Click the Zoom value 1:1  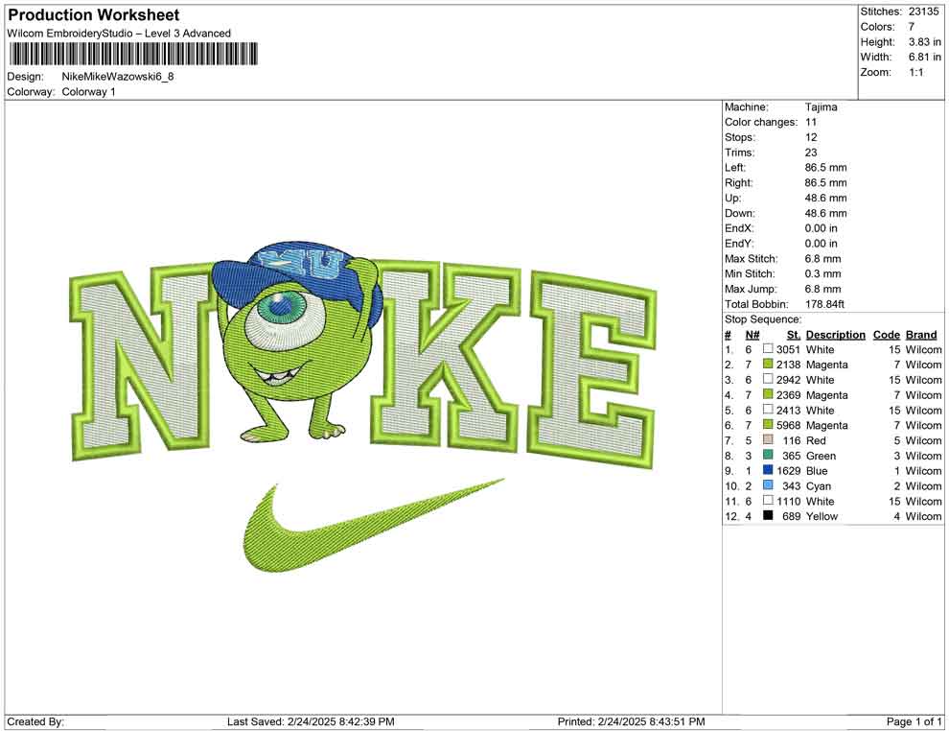(x=915, y=72)
